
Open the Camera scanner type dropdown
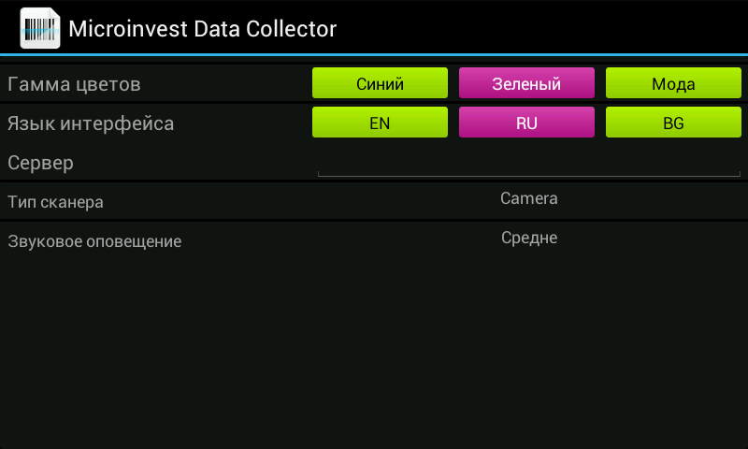click(528, 198)
